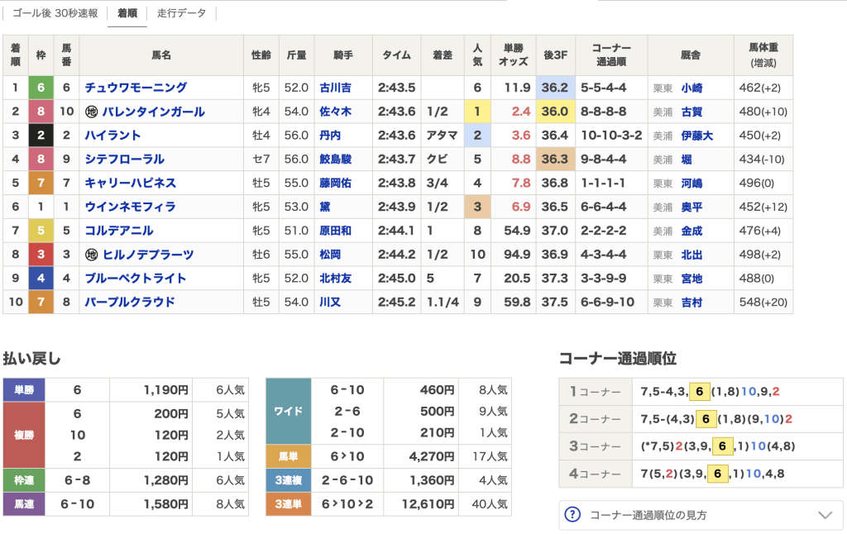Image resolution: width=847 pixels, height=534 pixels.
Task: Open horse page for ウインネモフィラ
Action: (x=131, y=207)
